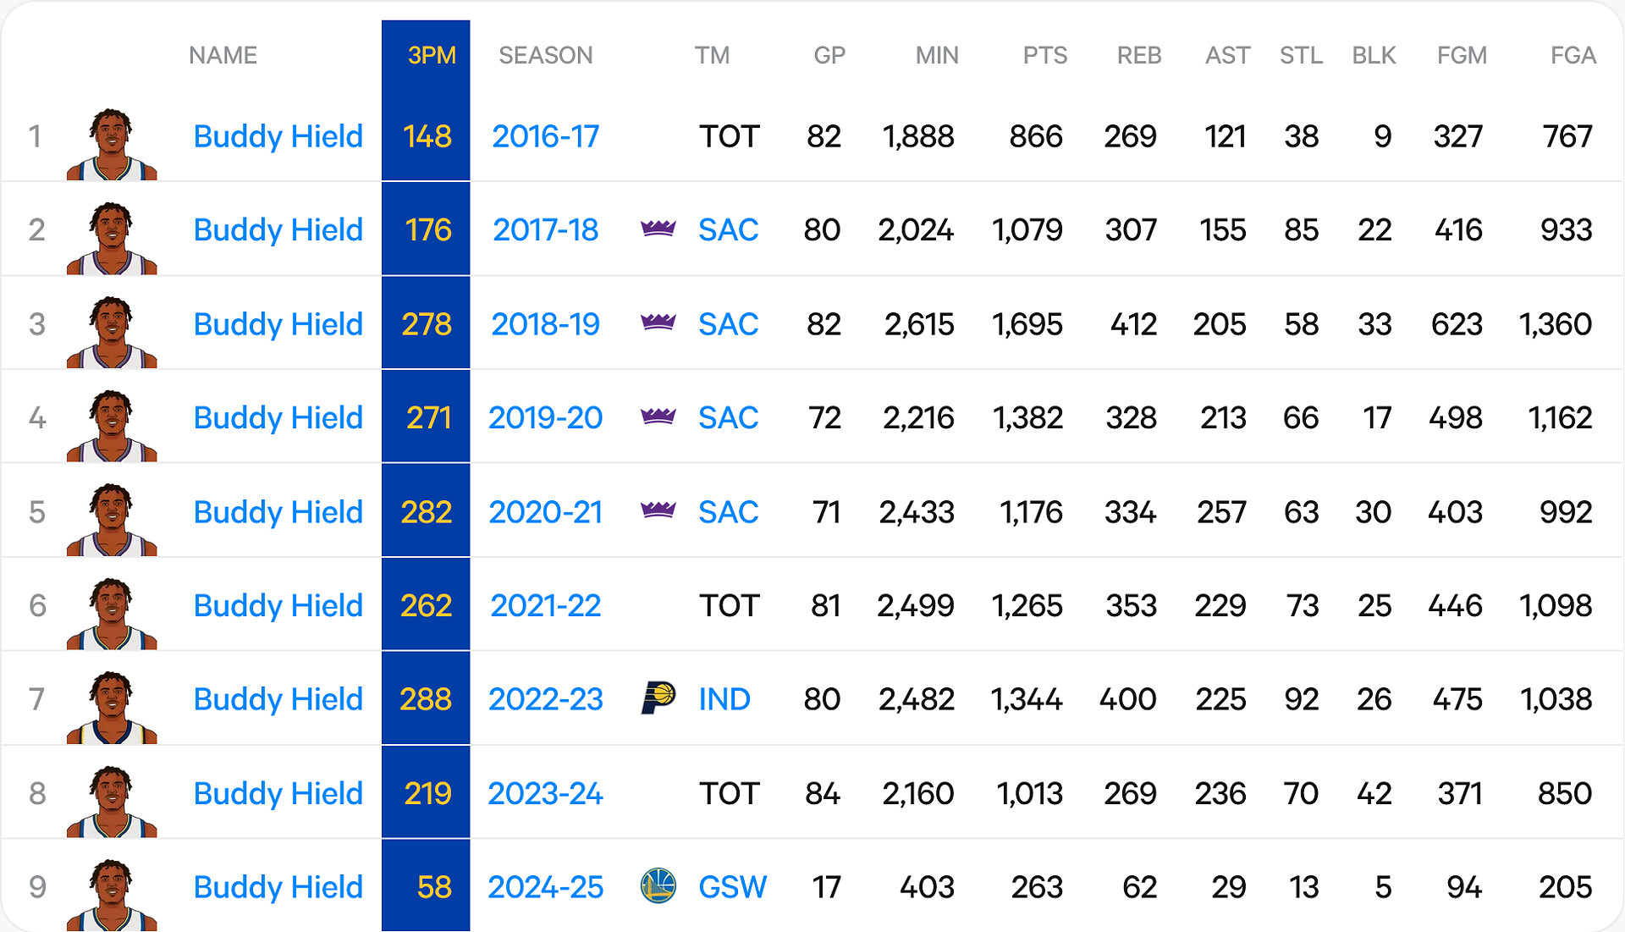Open the Buddy Hield link in row 3
The height and width of the screenshot is (932, 1625).
278,324
